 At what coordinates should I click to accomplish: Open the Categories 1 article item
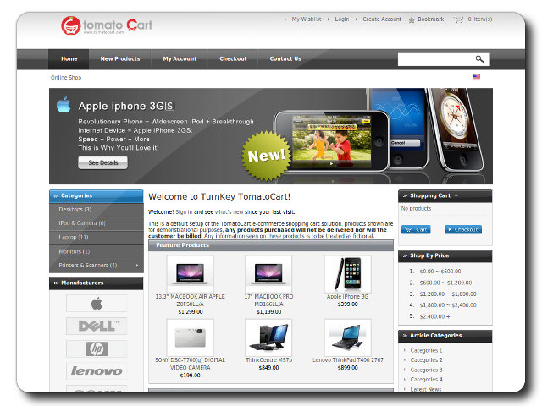coord(426,350)
